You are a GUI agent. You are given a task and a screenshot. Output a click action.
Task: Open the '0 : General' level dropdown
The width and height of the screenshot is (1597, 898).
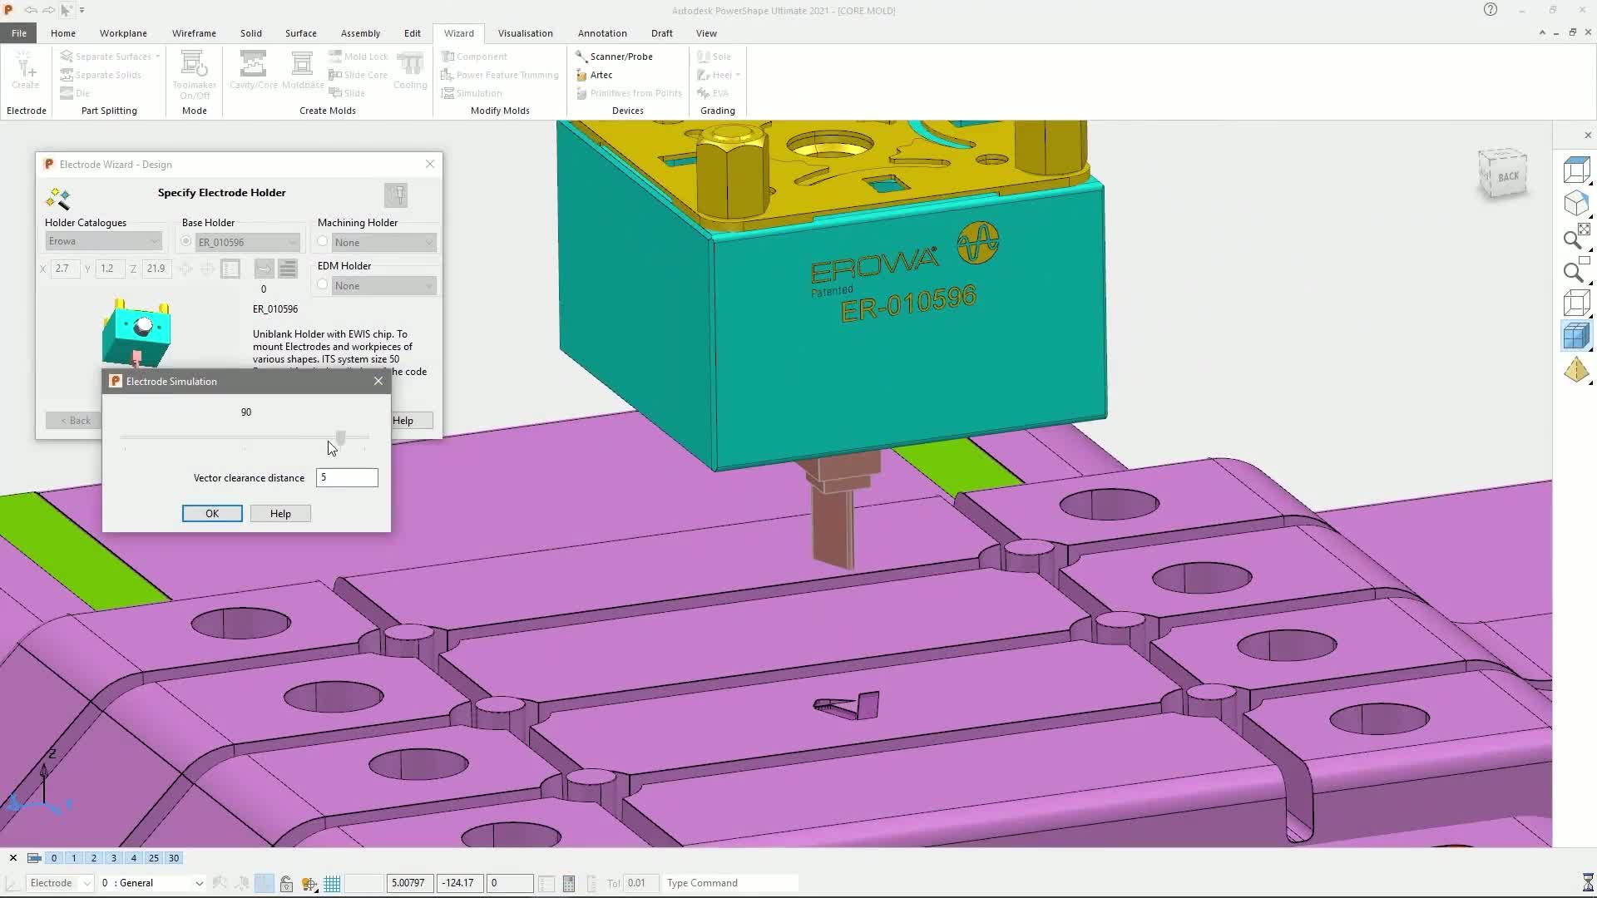pos(151,883)
